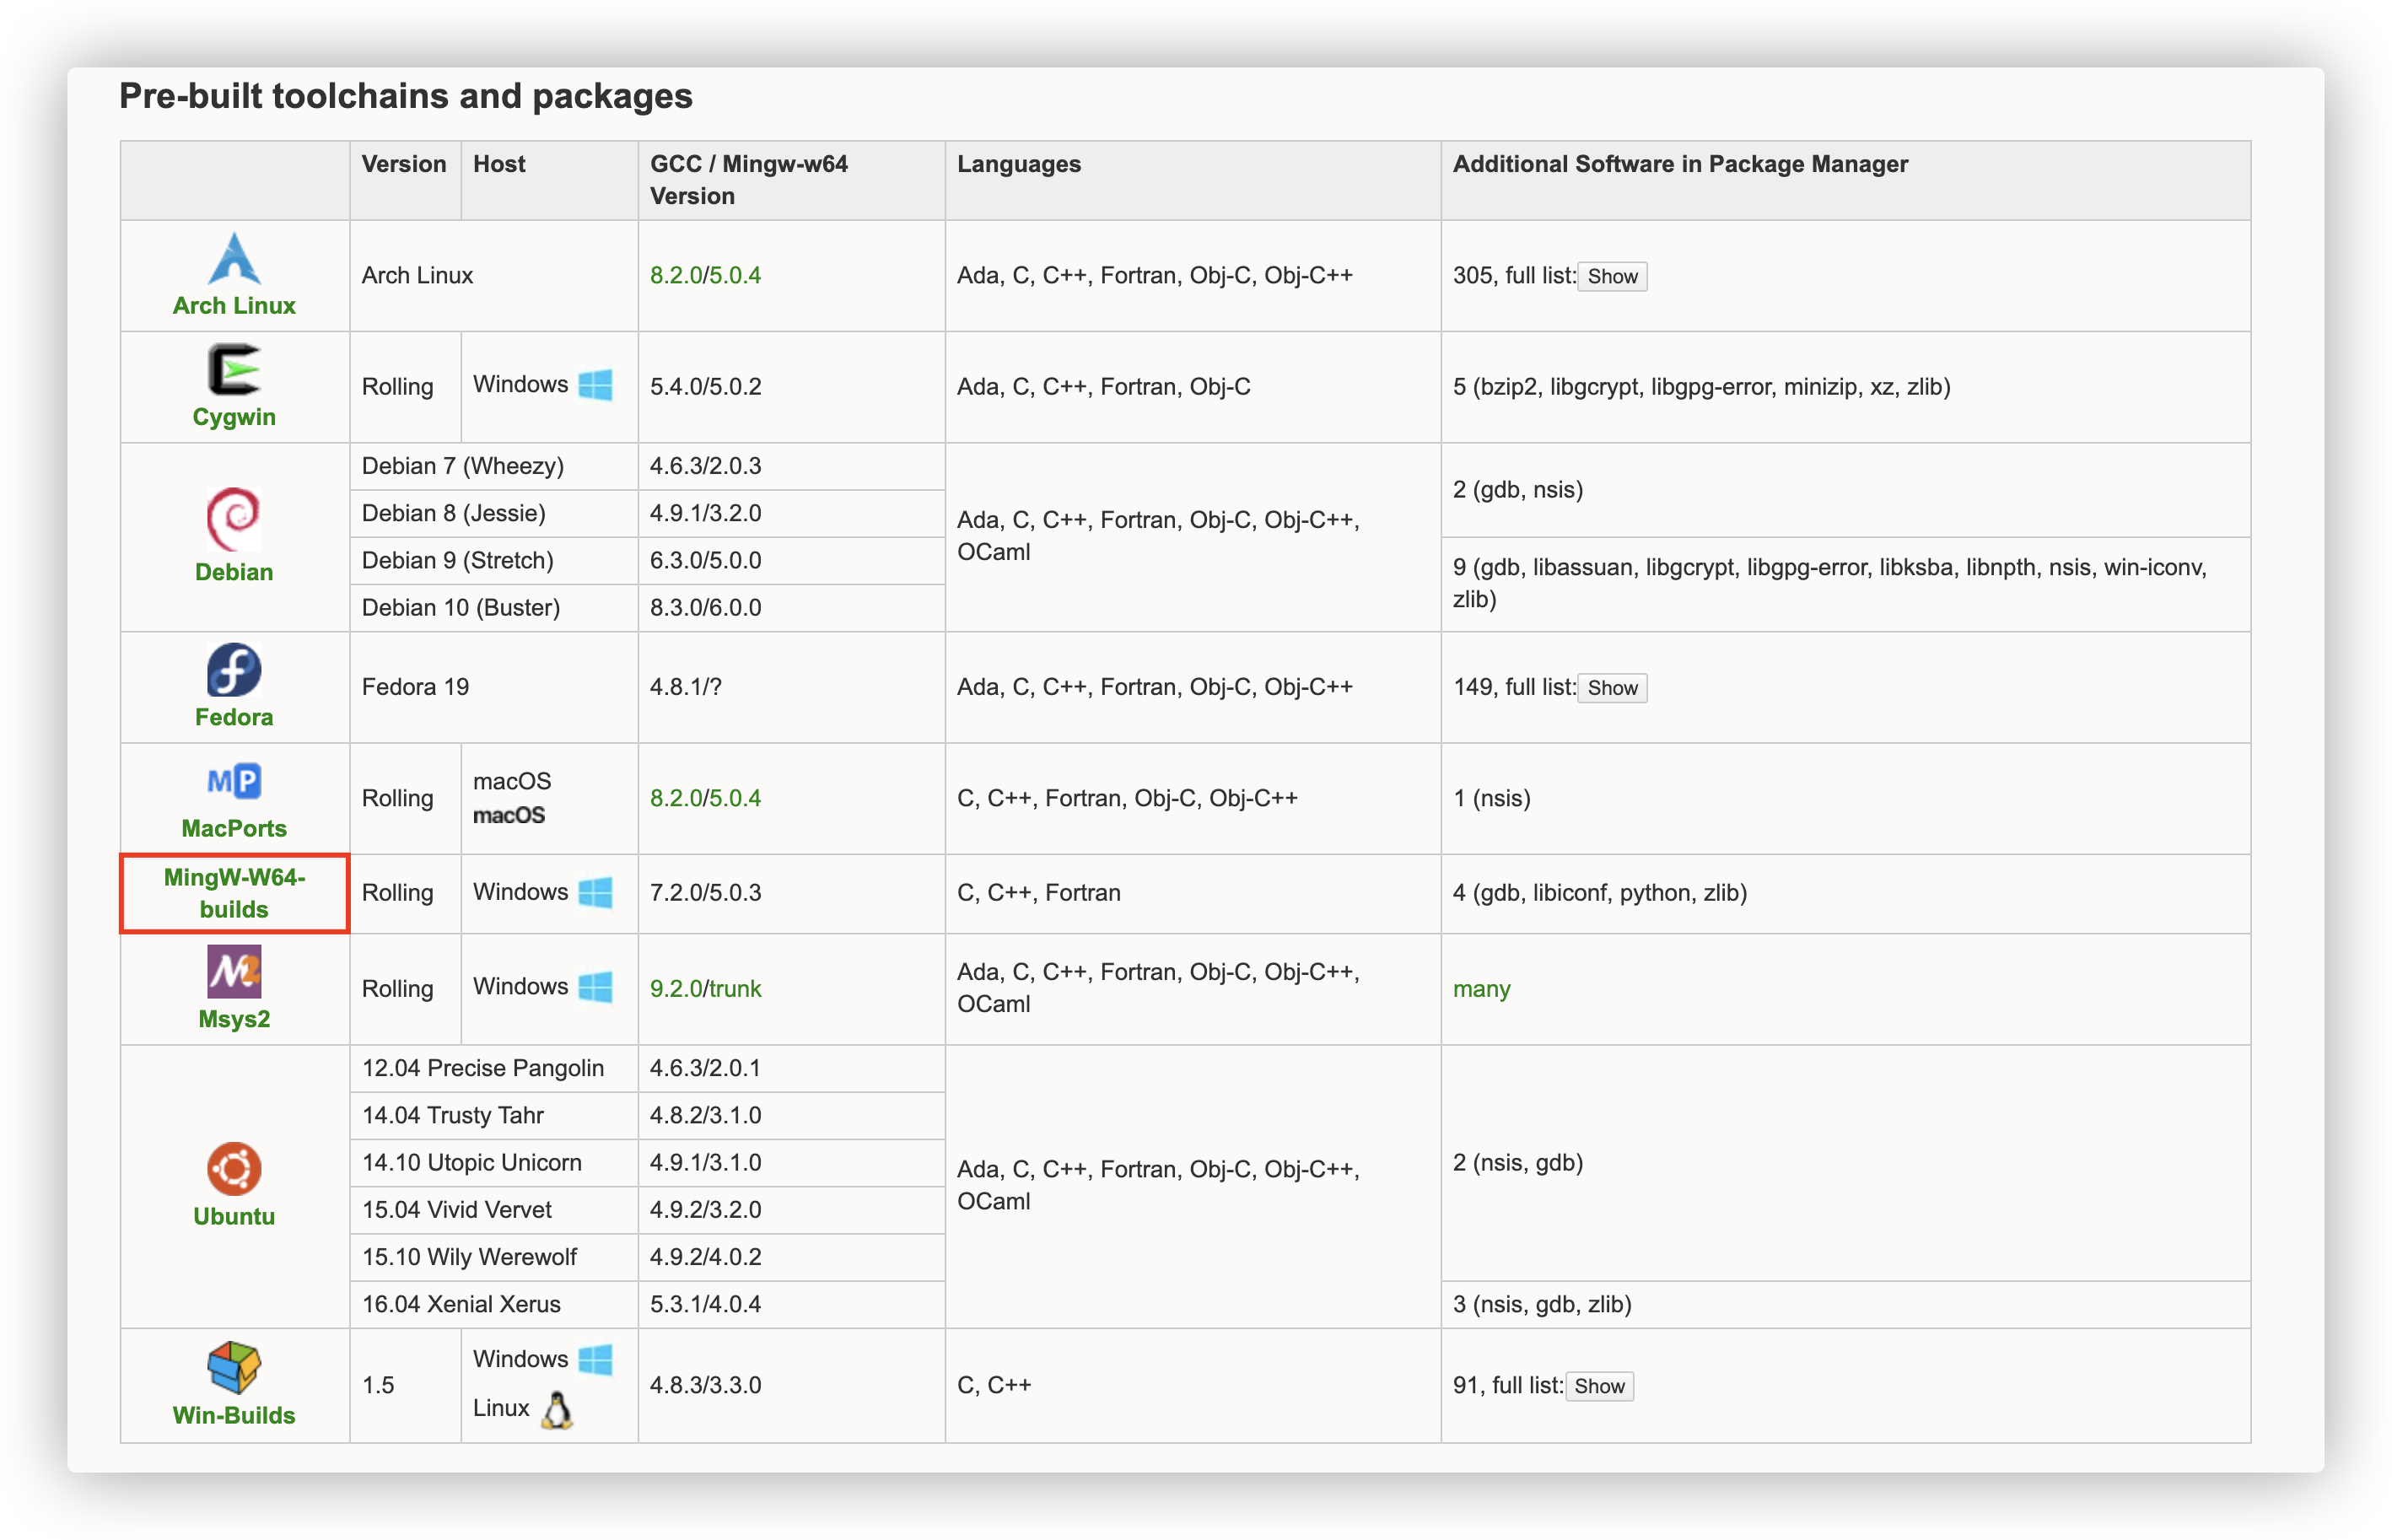Open the 9.2.0/trunk version link
This screenshot has height=1540, width=2392.
(705, 988)
